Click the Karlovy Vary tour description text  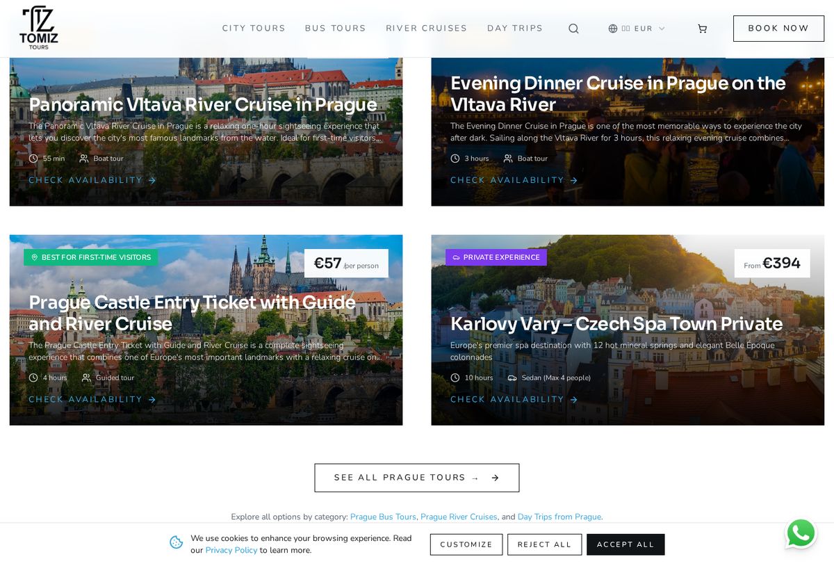point(612,351)
